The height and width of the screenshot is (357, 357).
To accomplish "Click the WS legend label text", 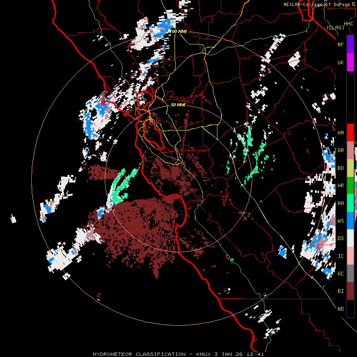I will (340, 221).
